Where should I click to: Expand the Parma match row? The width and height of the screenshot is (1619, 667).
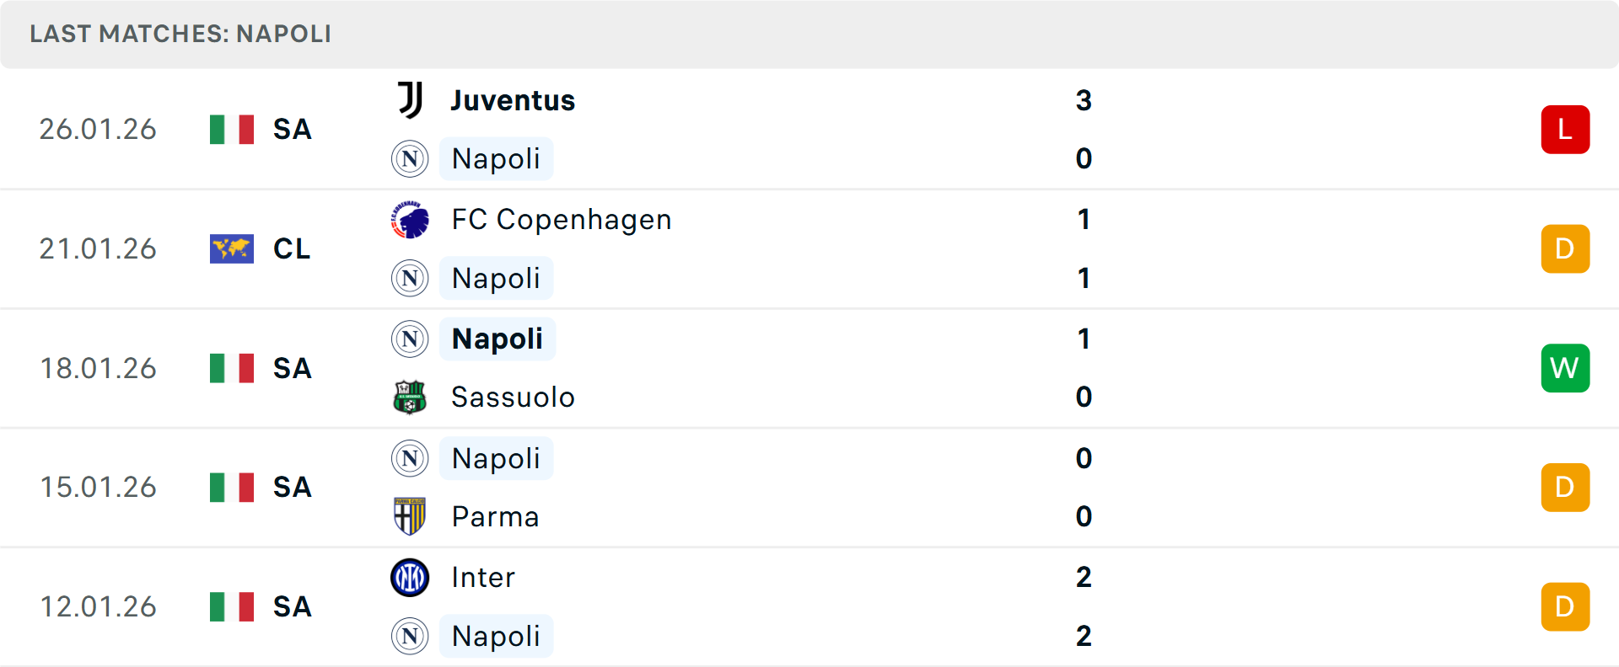(809, 487)
